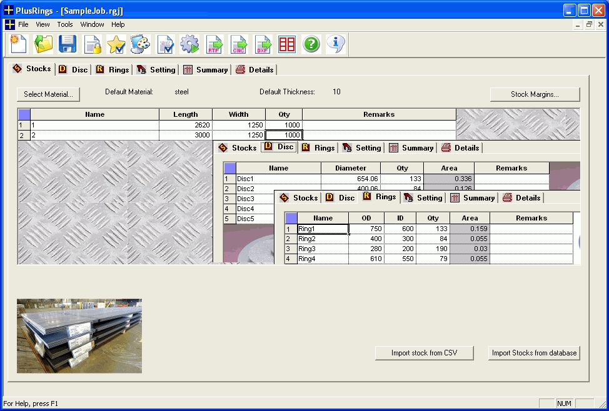Open the color palette settings icon
The image size is (609, 411).
pyautogui.click(x=141, y=44)
